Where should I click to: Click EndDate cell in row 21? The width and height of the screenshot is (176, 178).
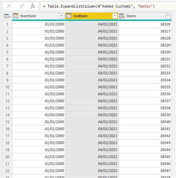(x=92, y=164)
